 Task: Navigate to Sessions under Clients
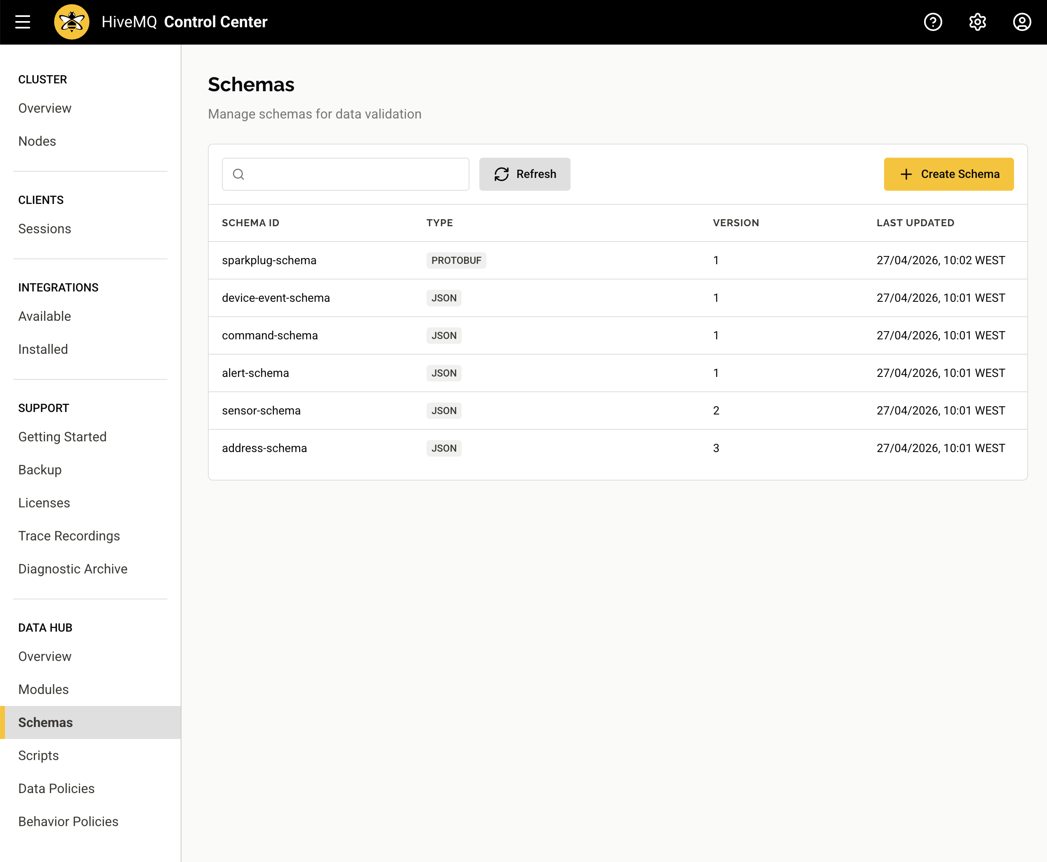(x=45, y=229)
